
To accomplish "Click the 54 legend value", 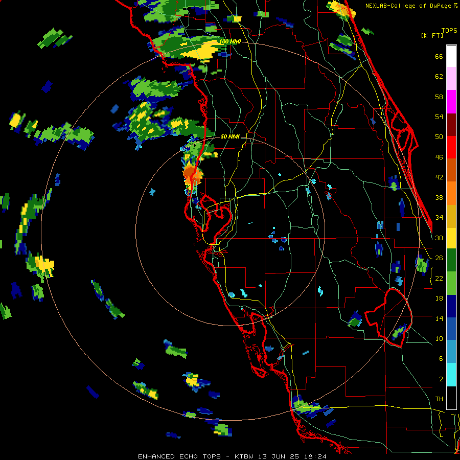I will click(439, 117).
